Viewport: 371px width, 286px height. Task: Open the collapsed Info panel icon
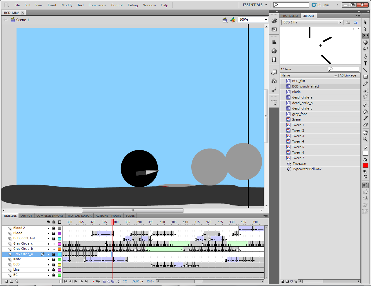(x=274, y=51)
